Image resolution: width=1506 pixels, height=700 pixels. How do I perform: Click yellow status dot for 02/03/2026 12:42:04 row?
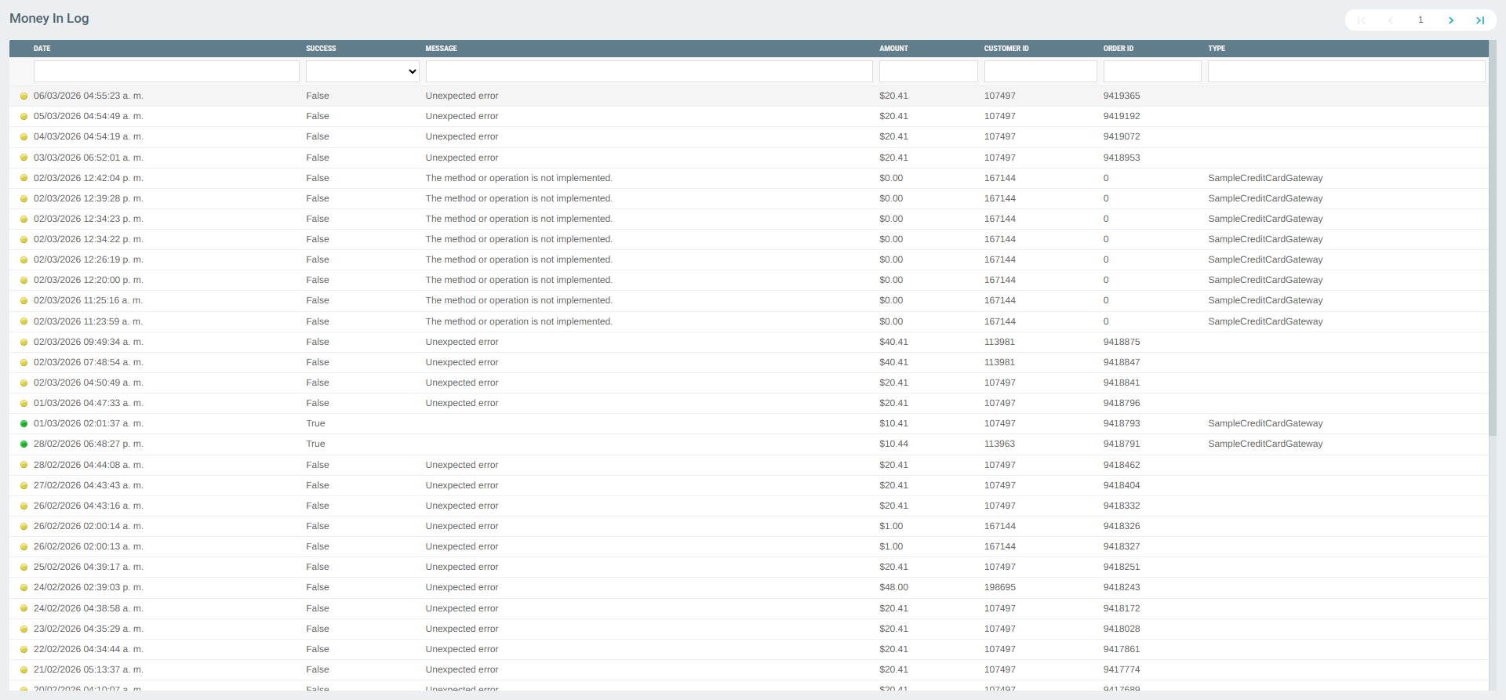coord(24,179)
